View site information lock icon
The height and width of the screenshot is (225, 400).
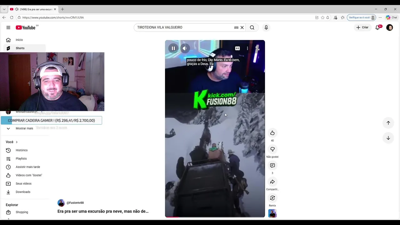click(x=19, y=17)
